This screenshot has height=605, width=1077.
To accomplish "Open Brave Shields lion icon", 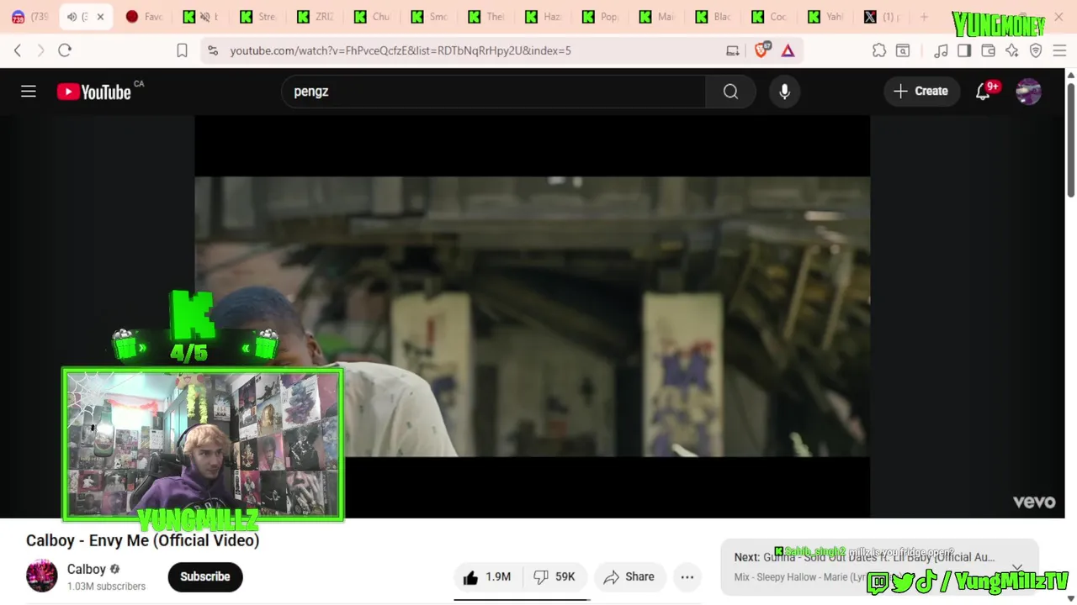I will (761, 50).
